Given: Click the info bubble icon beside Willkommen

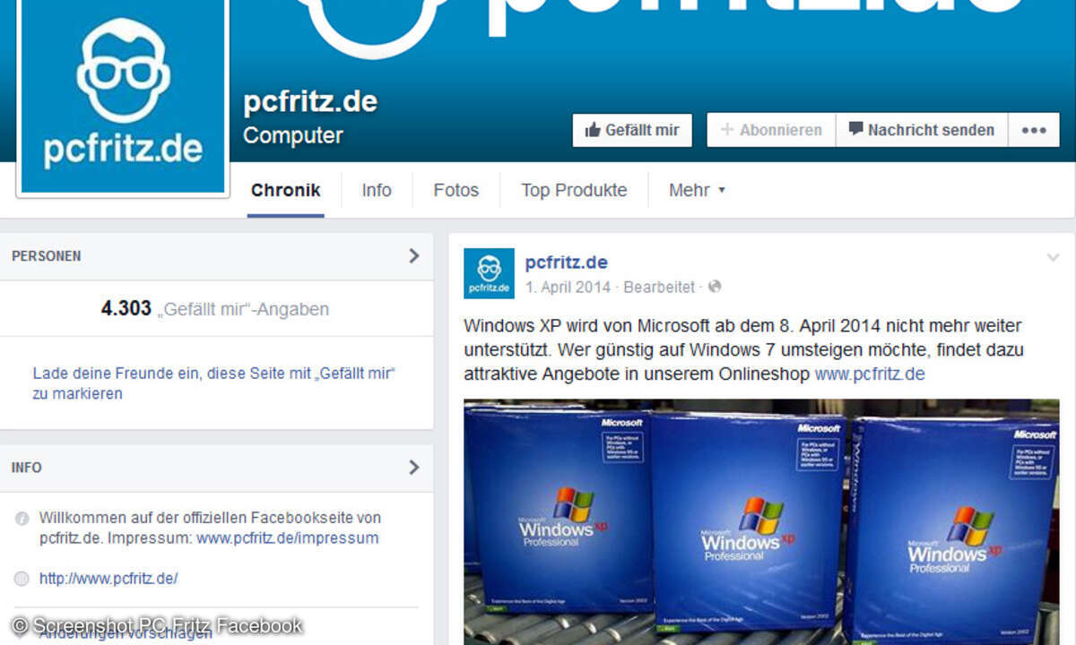Looking at the screenshot, I should 22,519.
